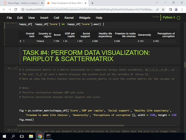Click the address bar URL field

click(90, 10)
